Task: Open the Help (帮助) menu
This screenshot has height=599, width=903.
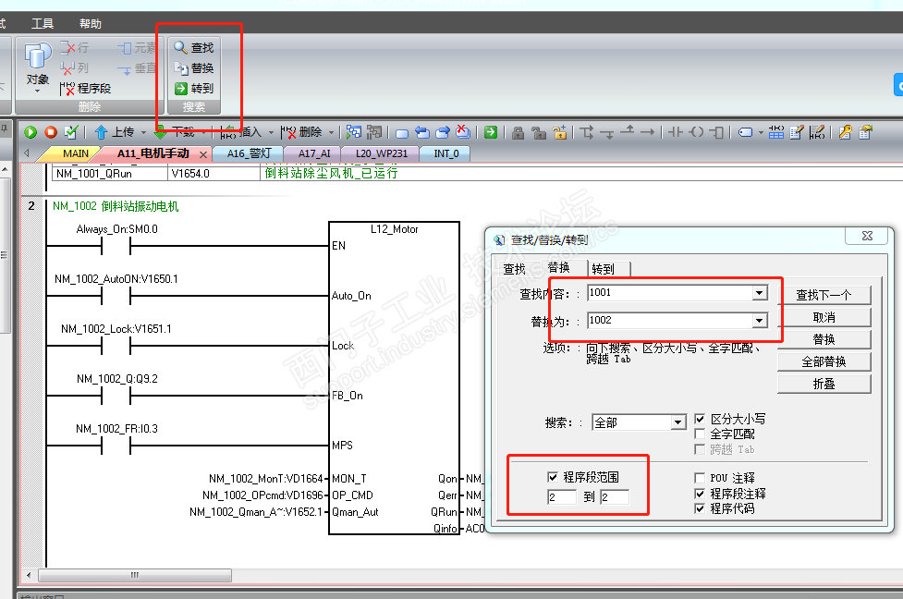Action: [x=91, y=24]
